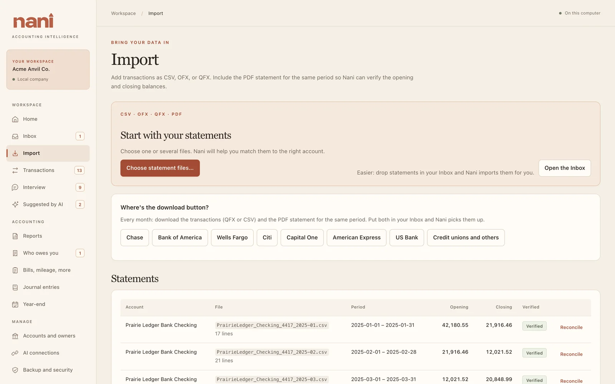Click the Inbox badge showing 1
Image resolution: width=615 pixels, height=384 pixels.
click(x=80, y=136)
